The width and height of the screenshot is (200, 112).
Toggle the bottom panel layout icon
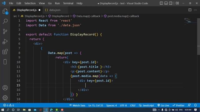pyautogui.click(x=166, y=3)
